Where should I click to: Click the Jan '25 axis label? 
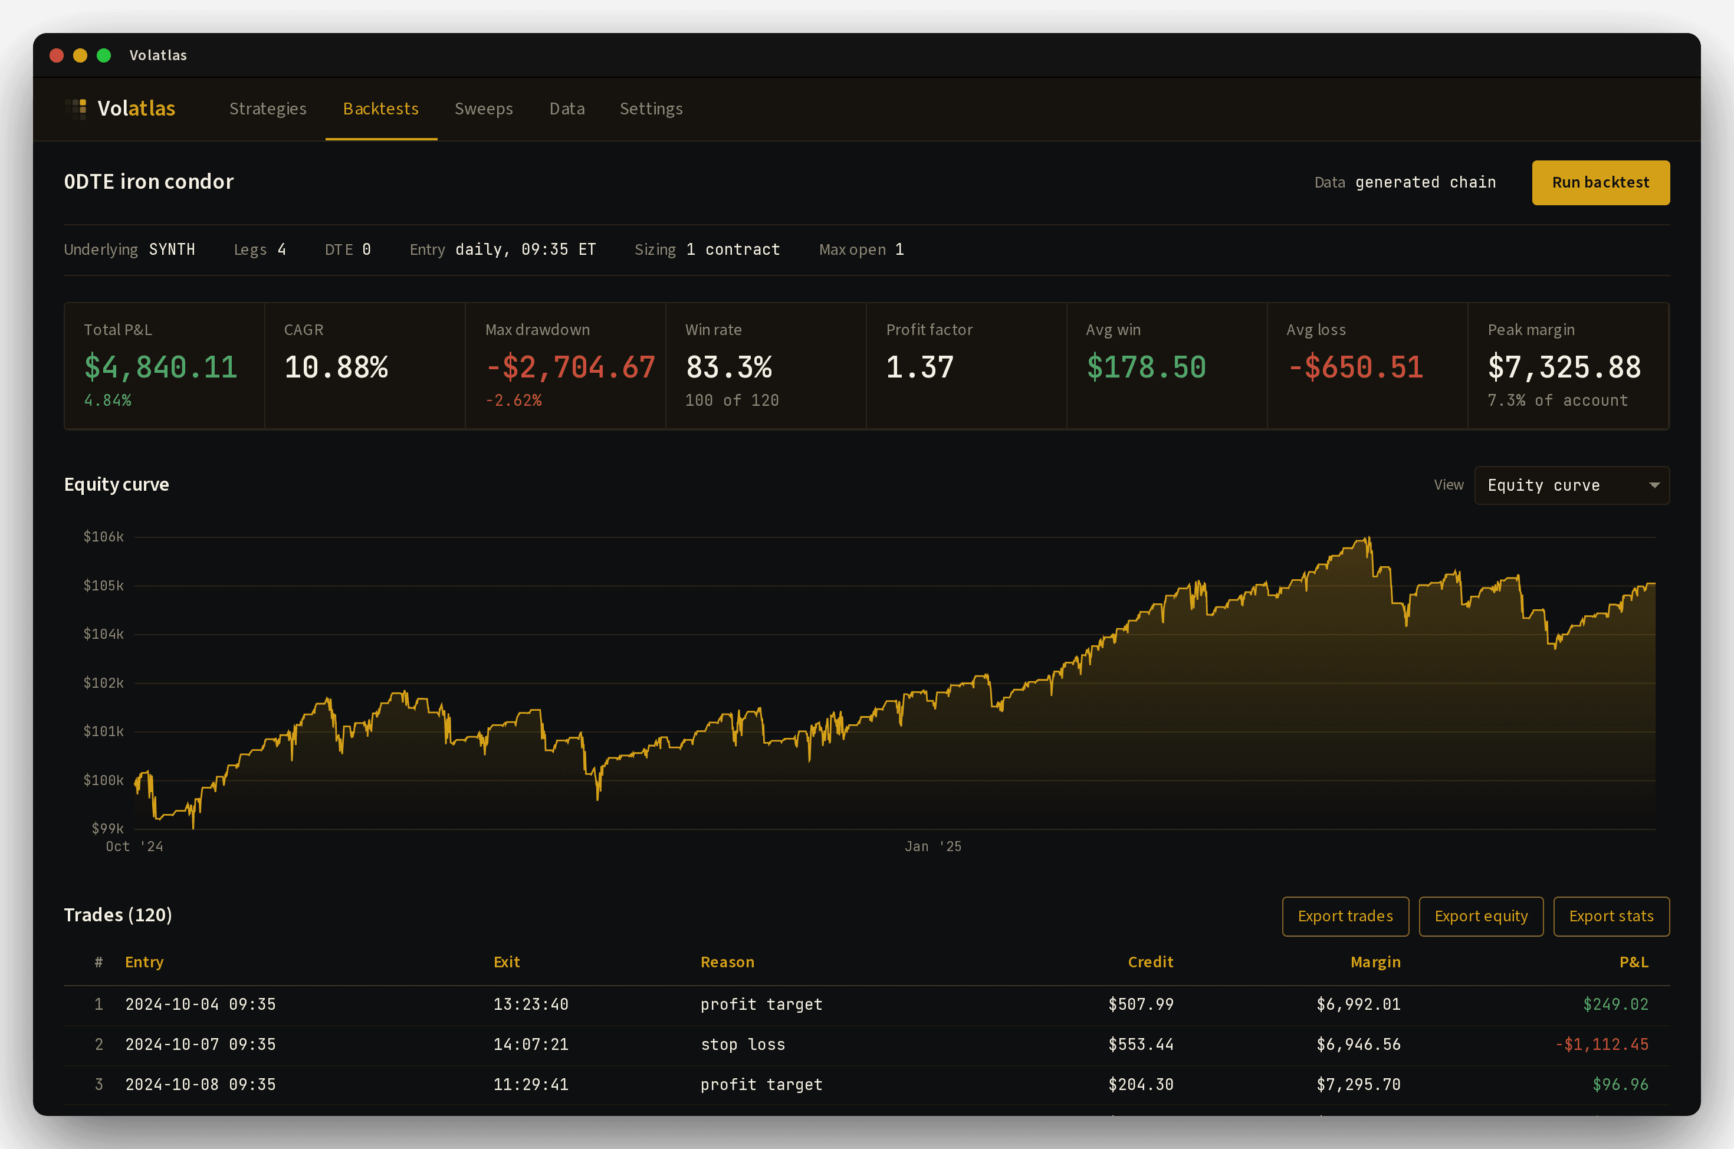(932, 847)
